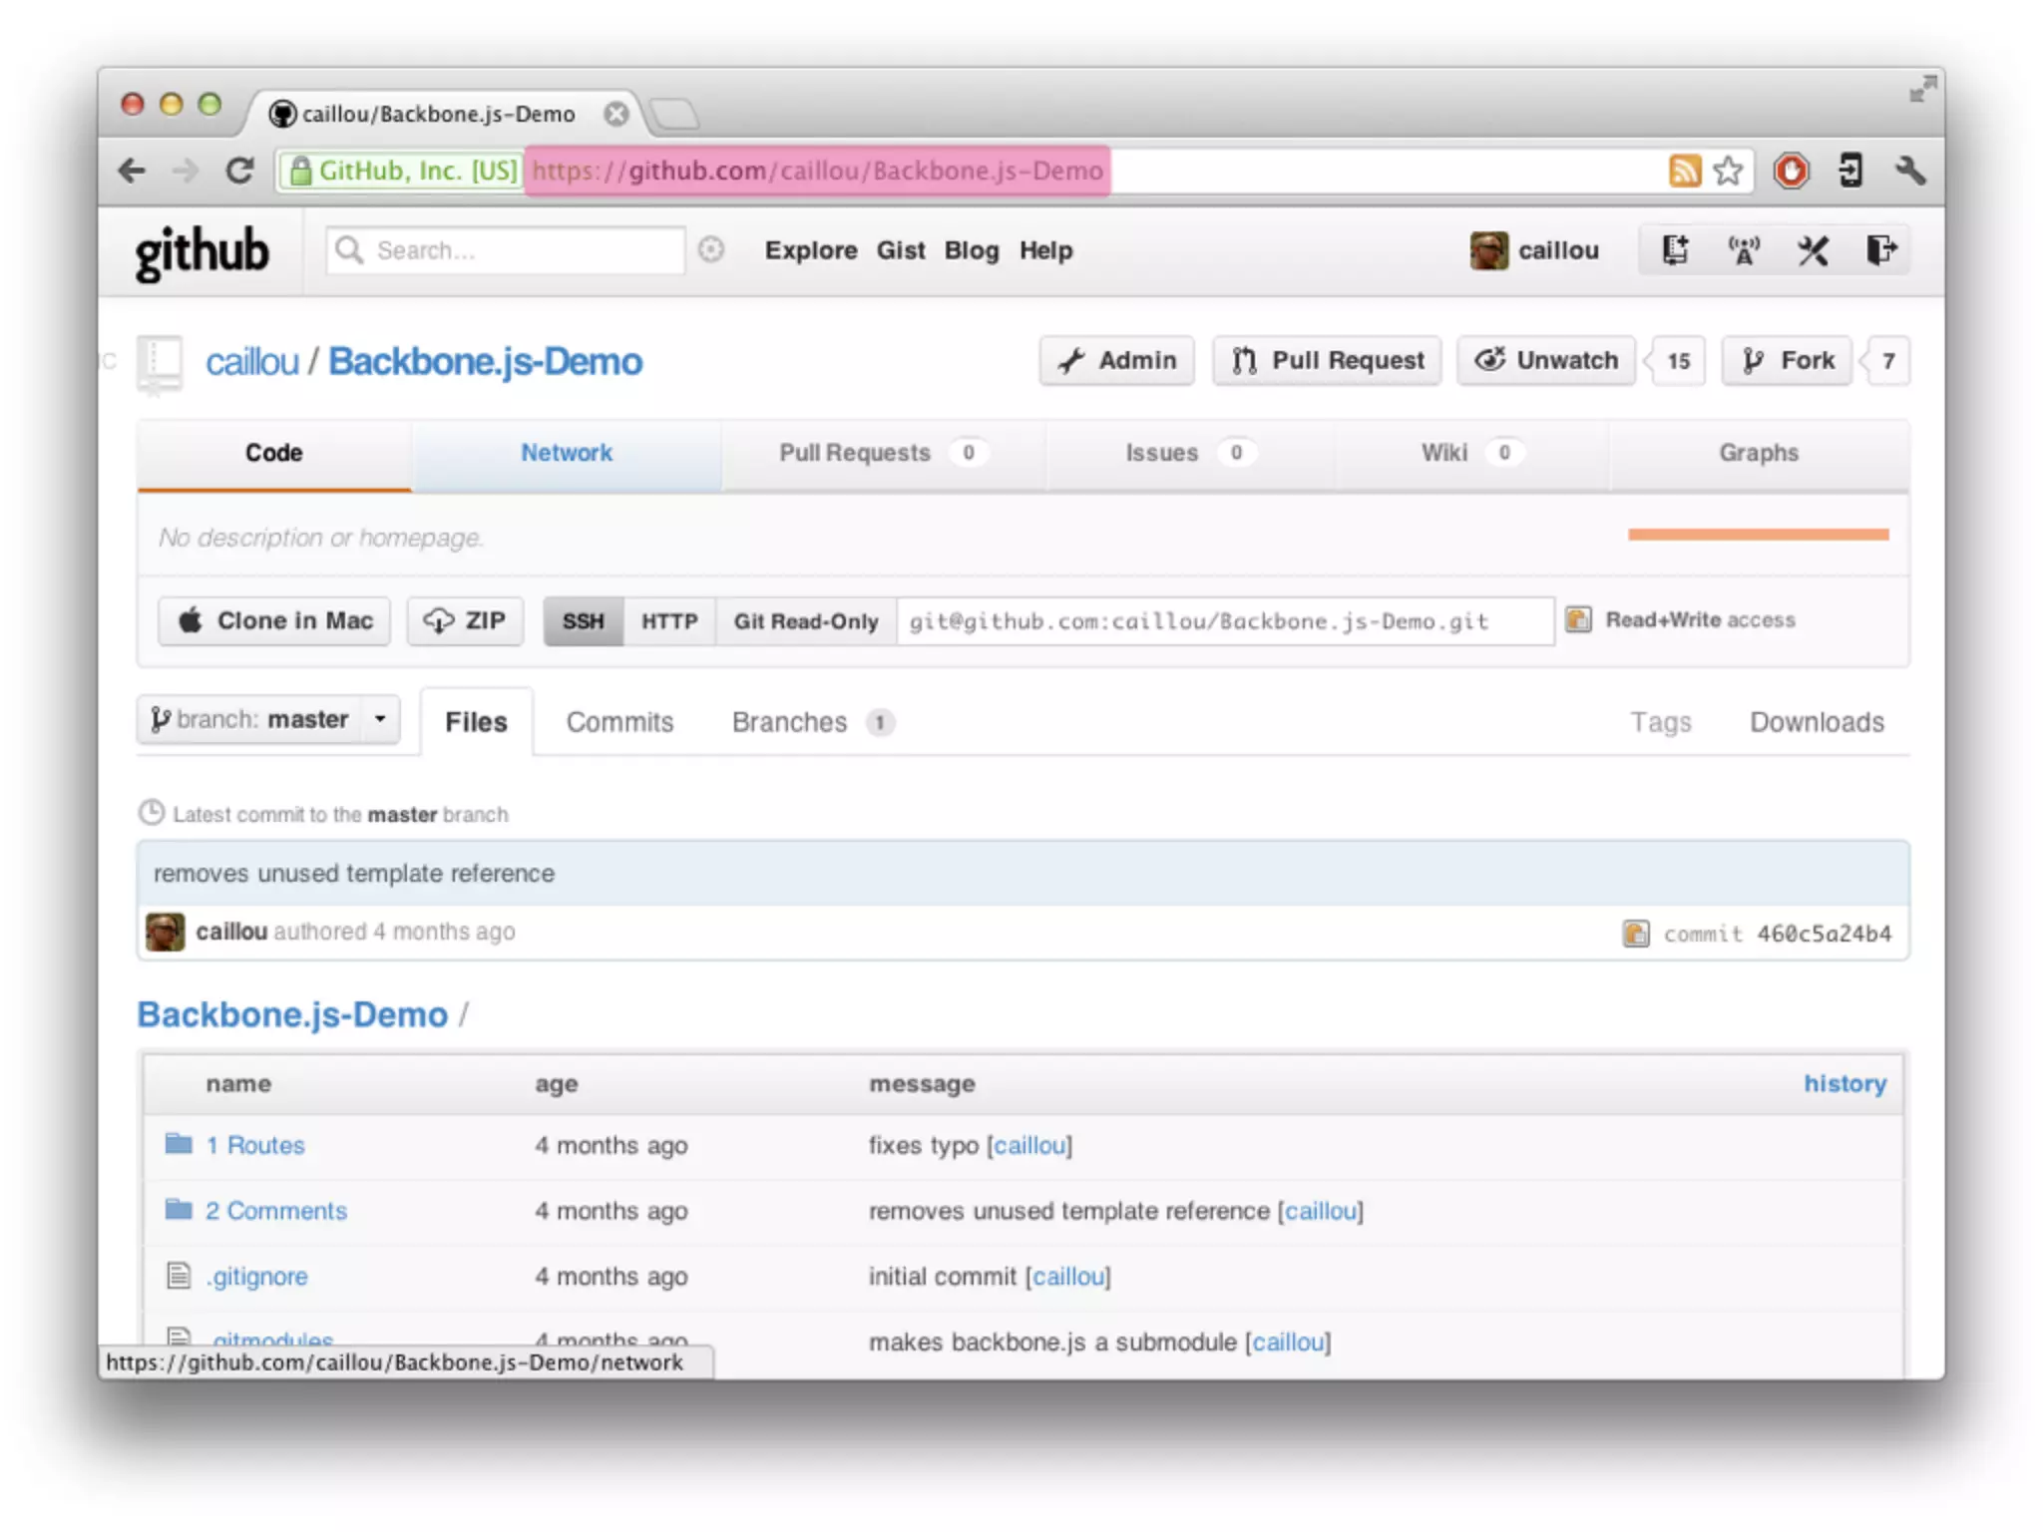Screen dimensions: 2043x1532
Task: Switch to the Commits tab
Action: [x=619, y=722]
